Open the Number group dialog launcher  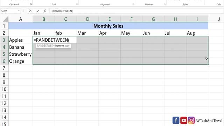click(164, 5)
